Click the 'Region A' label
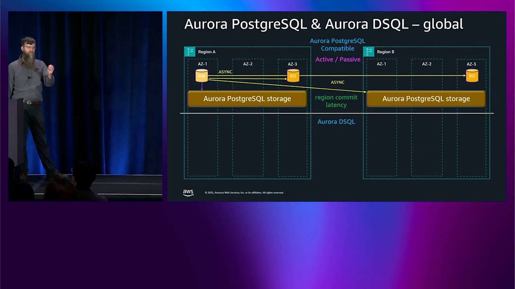 207,52
